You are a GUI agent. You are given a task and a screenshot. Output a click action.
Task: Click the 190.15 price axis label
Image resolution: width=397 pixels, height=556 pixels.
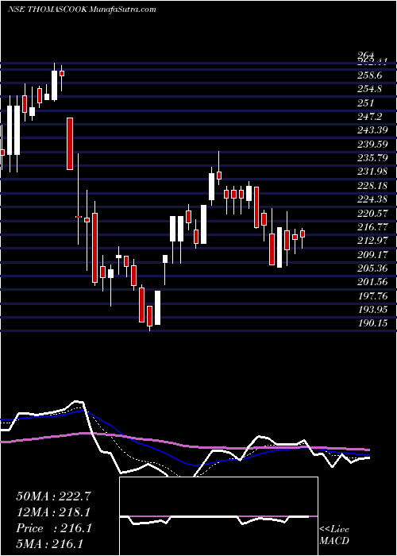pos(372,324)
